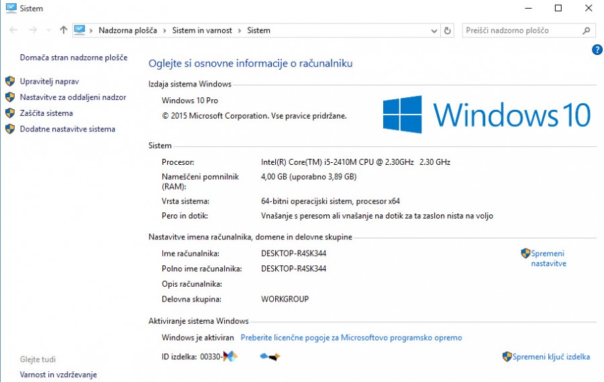Image resolution: width=604 pixels, height=382 pixels.
Task: Click the Preišči nadzorno ploščo search field
Action: point(520,30)
